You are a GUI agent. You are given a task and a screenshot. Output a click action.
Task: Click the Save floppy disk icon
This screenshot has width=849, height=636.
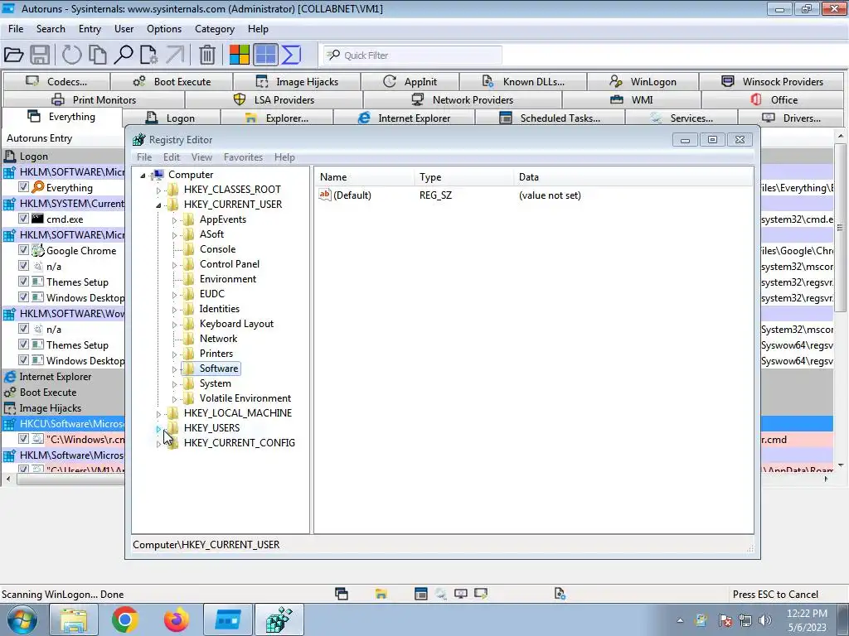[x=40, y=55]
